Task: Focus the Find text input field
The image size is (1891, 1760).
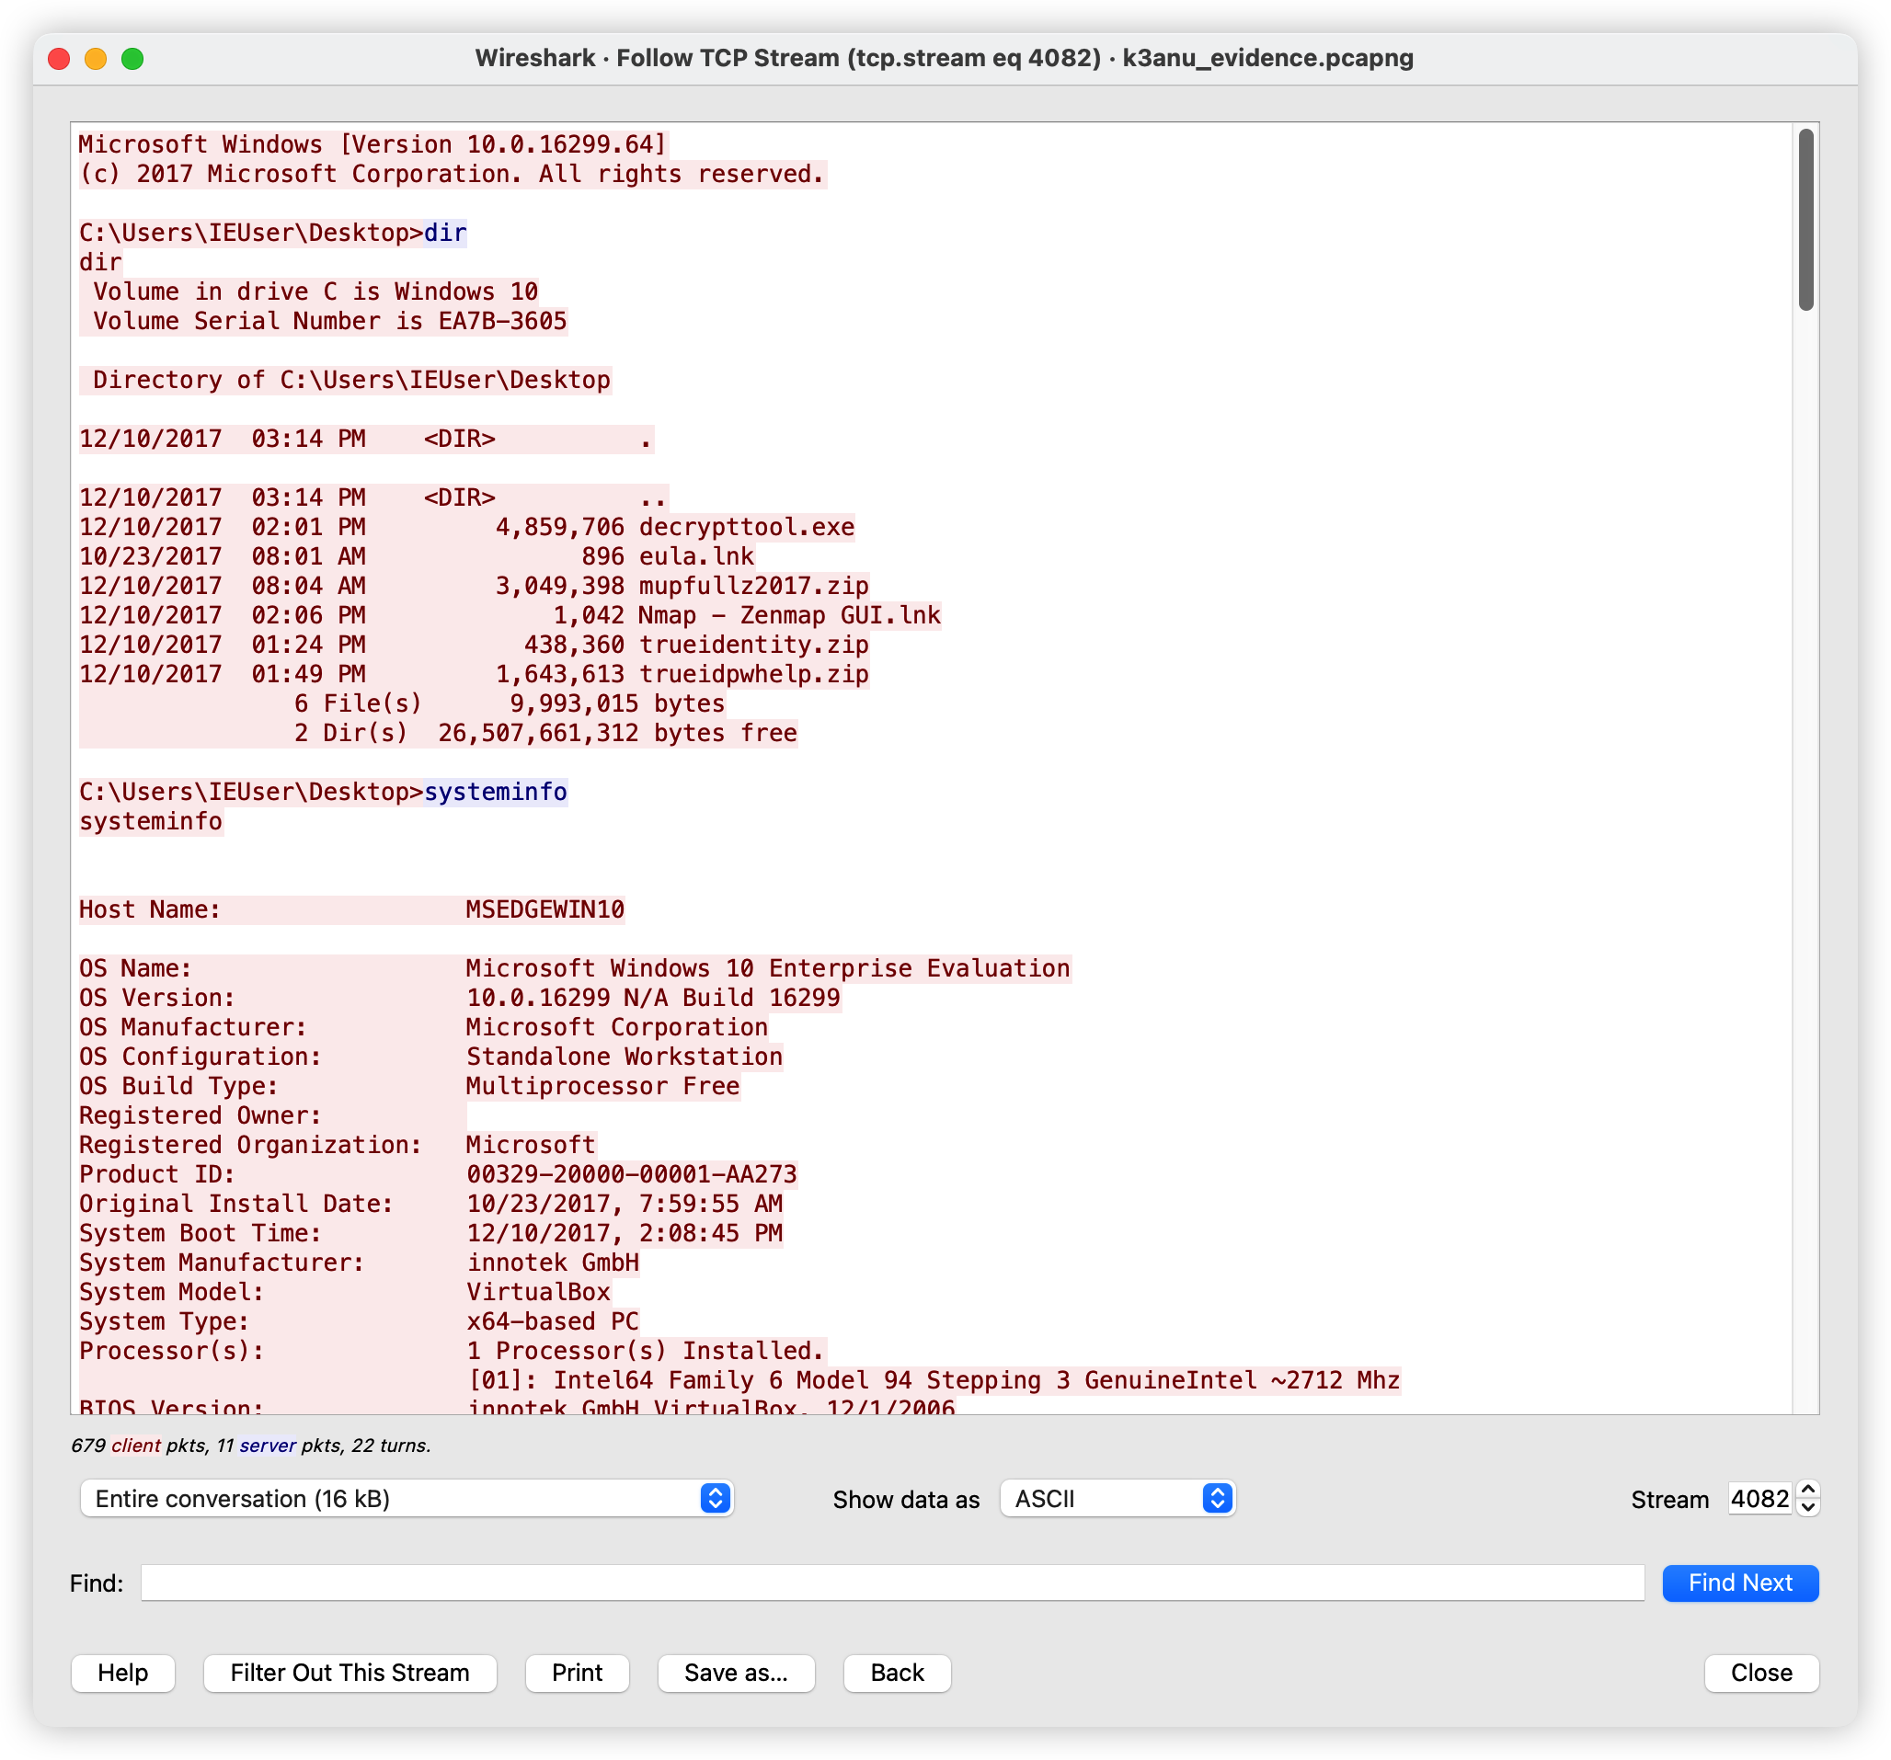Action: click(892, 1583)
